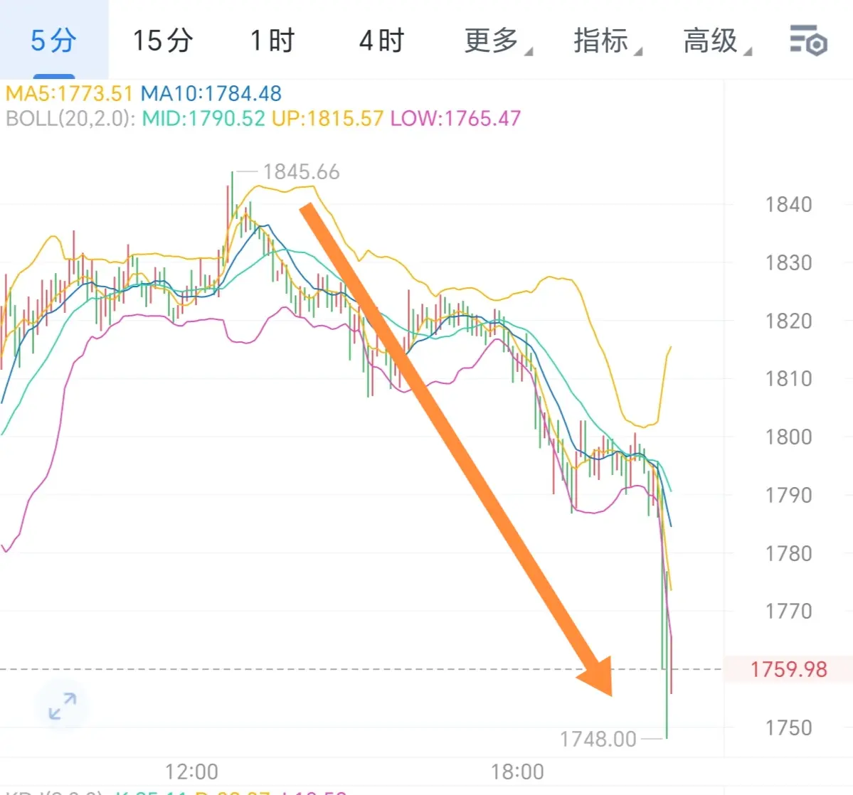
Task: Tap the 18:00 time axis label
Action: (517, 772)
